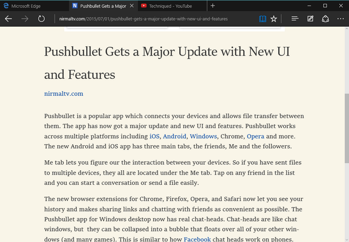Minimize the browser window
This screenshot has width=349, height=242.
coord(309,6)
